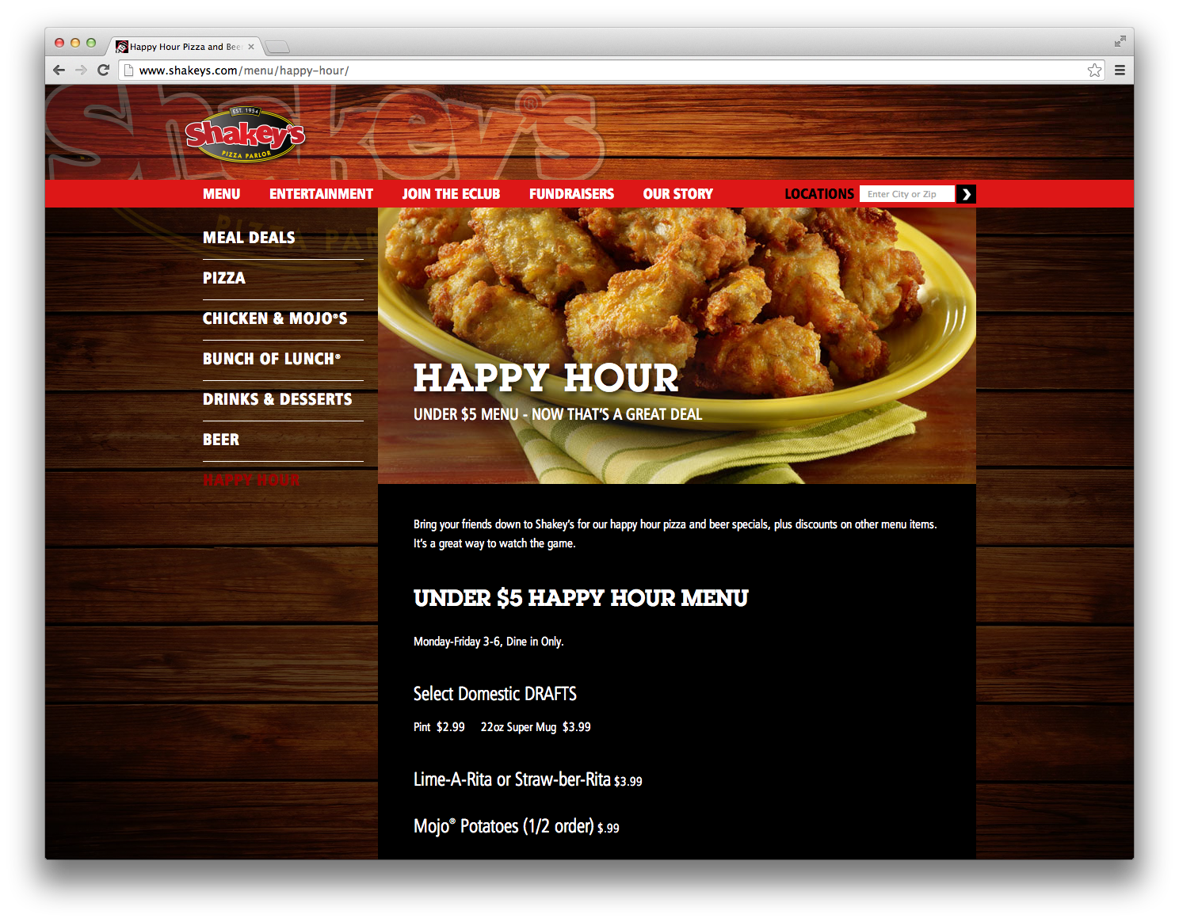
Task: Click the locations search arrow button
Action: click(965, 193)
